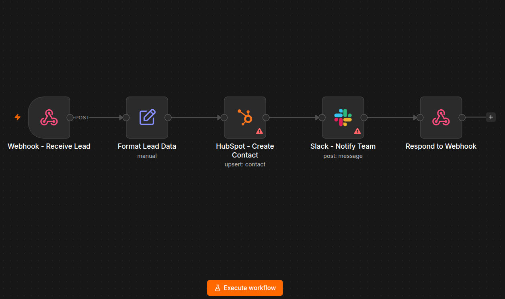Click the output connector of Slack node
Image resolution: width=505 pixels, height=299 pixels.
(x=364, y=117)
